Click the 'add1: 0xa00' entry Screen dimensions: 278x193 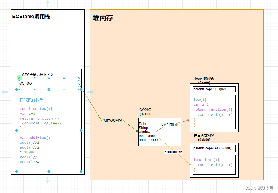pos(148,140)
